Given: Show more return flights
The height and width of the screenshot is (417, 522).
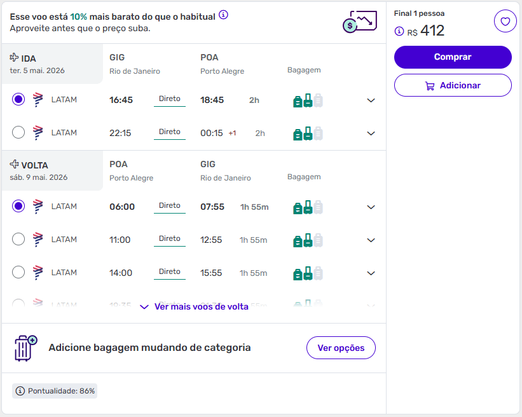Looking at the screenshot, I should [194, 306].
